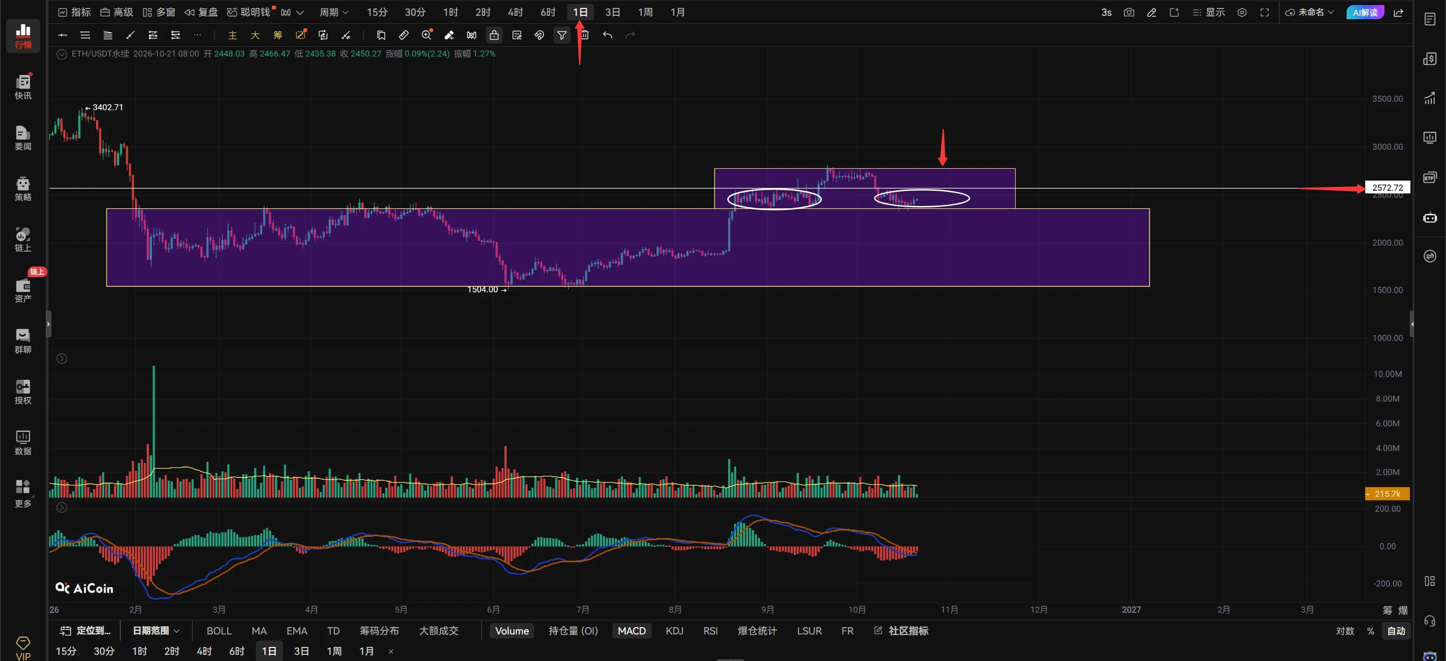Expand the chart type dropdown arrow

(x=300, y=12)
